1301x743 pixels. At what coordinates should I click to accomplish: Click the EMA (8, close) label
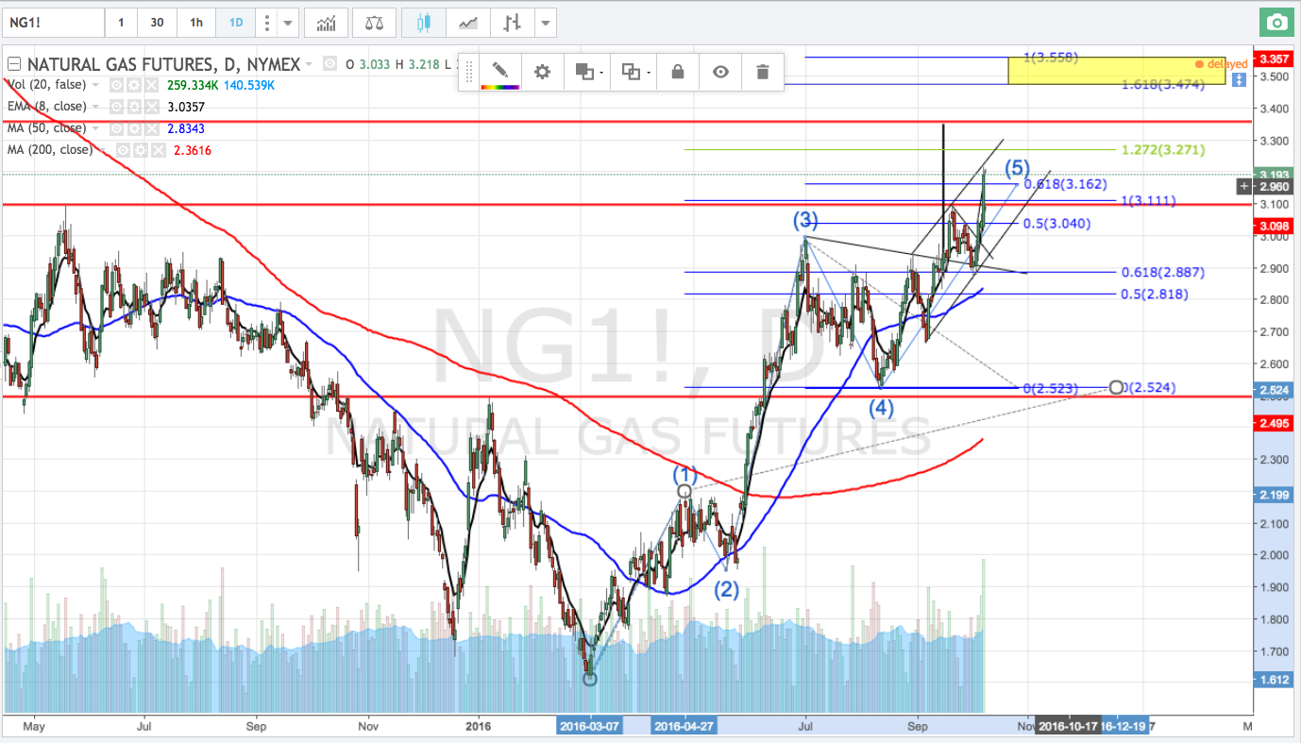tap(46, 107)
